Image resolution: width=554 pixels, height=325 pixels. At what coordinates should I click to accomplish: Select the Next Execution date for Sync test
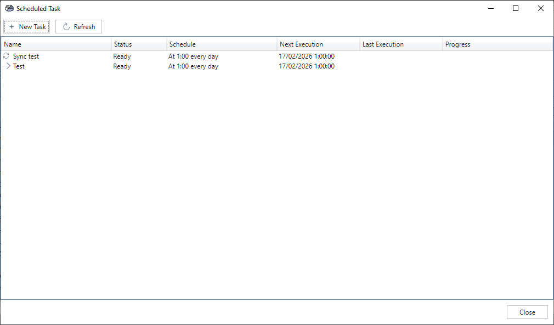click(306, 56)
